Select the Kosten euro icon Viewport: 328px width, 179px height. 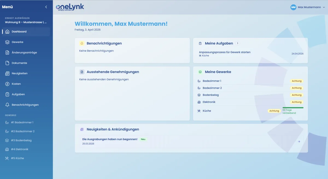point(7,84)
